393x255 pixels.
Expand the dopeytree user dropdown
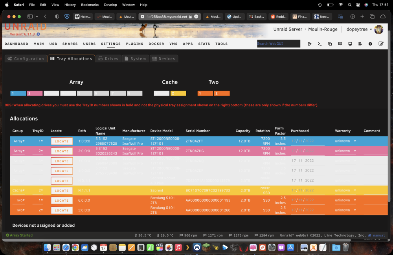tap(359, 29)
